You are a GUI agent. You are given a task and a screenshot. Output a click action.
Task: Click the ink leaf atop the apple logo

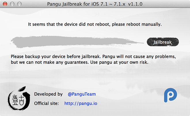(x=22, y=89)
